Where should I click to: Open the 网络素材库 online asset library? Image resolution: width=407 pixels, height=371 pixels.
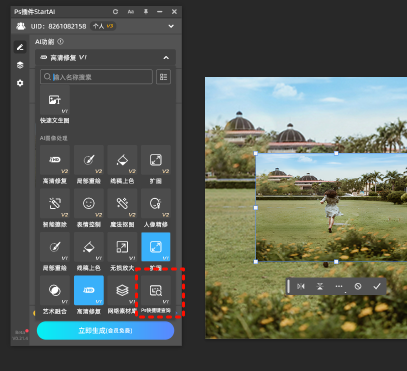tap(122, 290)
